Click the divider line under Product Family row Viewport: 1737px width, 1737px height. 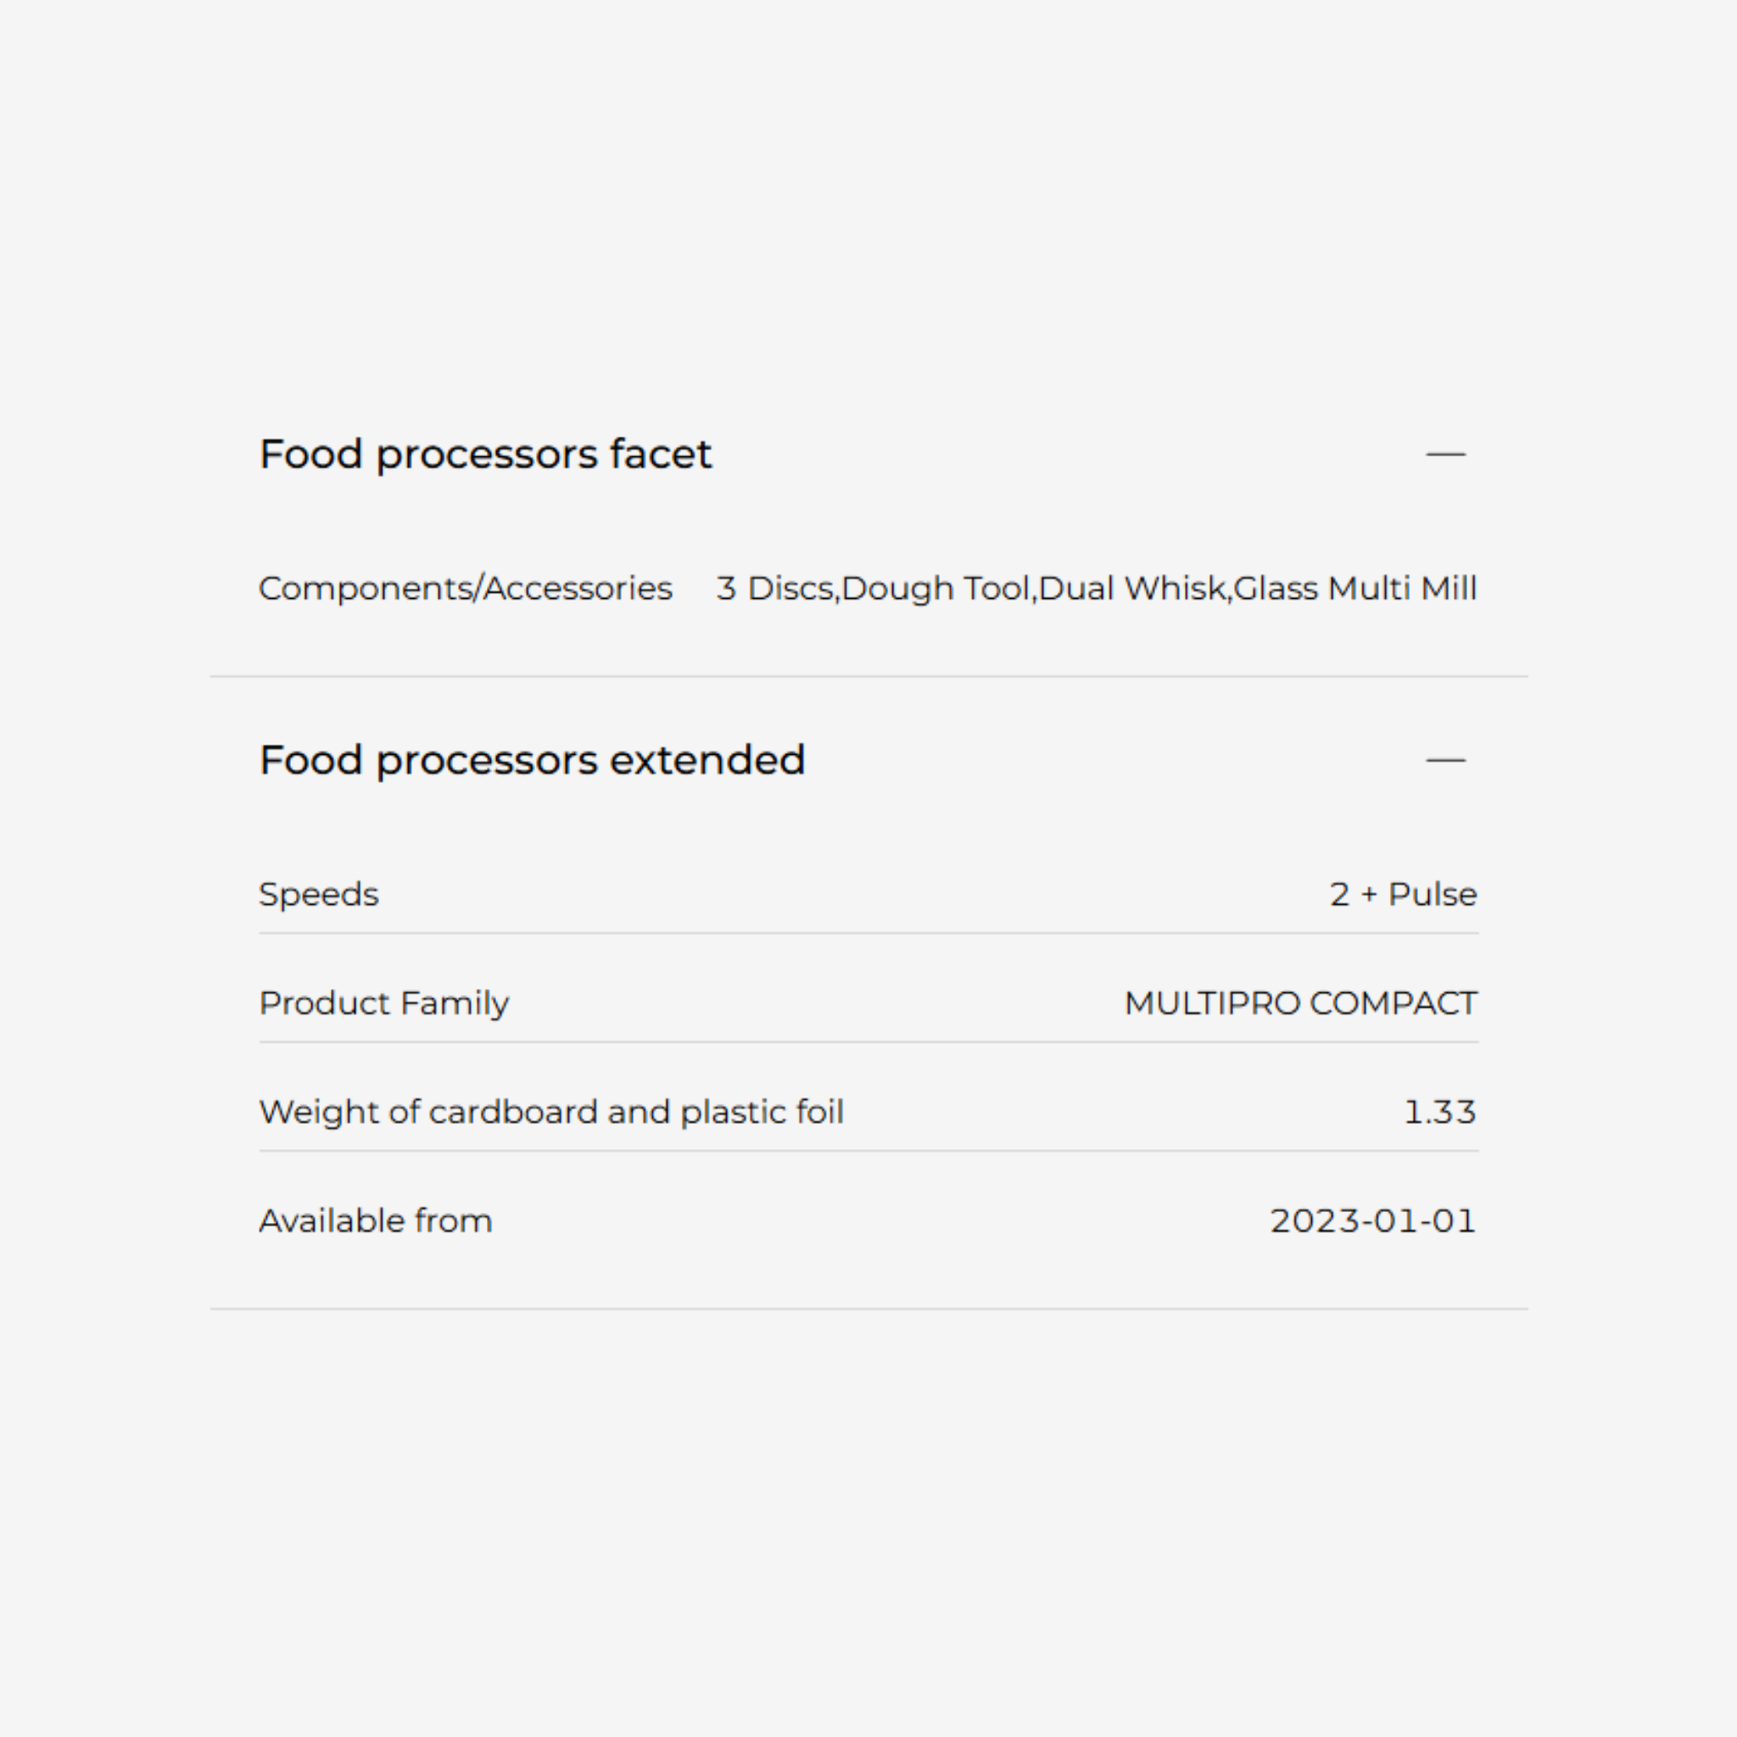tap(868, 1042)
